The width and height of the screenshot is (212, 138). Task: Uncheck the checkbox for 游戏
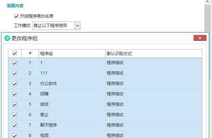click(x=14, y=104)
